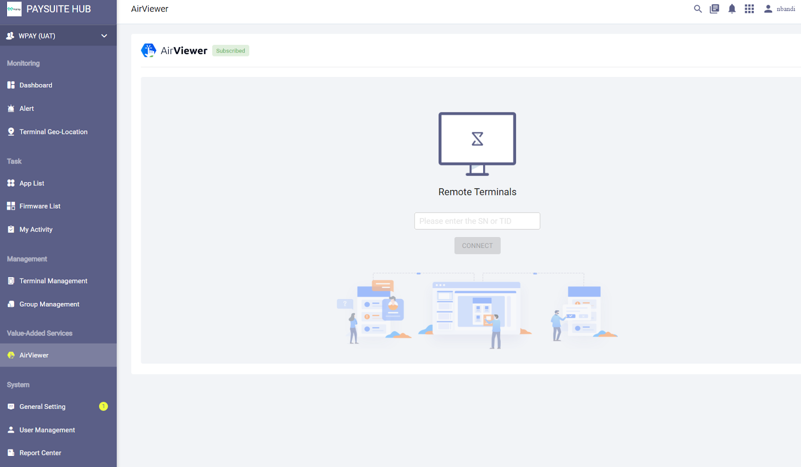Click the General Setting notification badge

click(104, 406)
